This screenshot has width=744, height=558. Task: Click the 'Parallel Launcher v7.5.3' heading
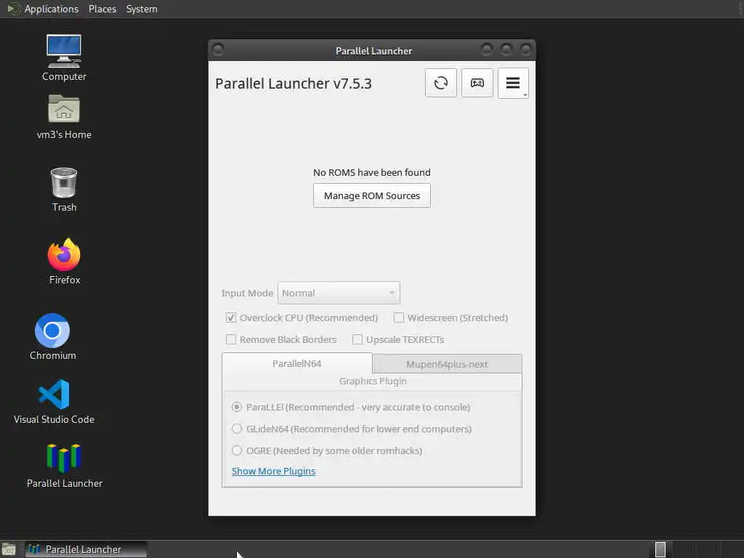tap(294, 84)
